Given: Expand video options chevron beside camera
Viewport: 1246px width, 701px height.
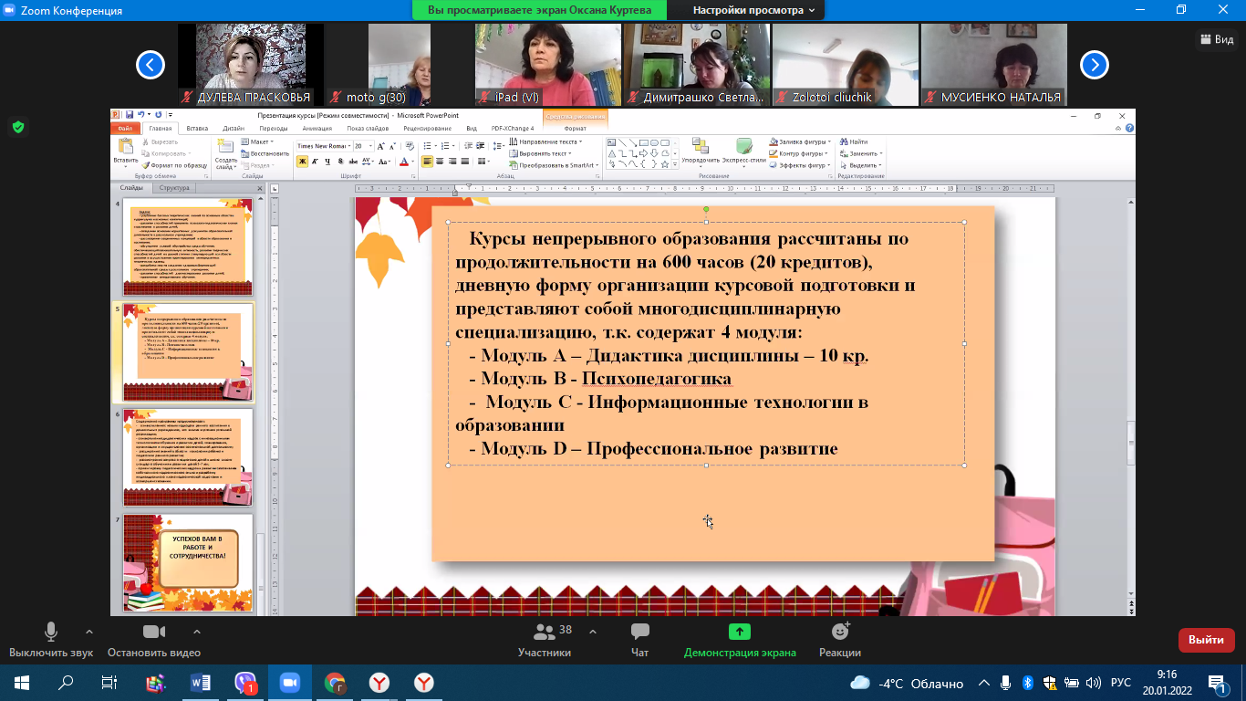Looking at the screenshot, I should click(197, 632).
